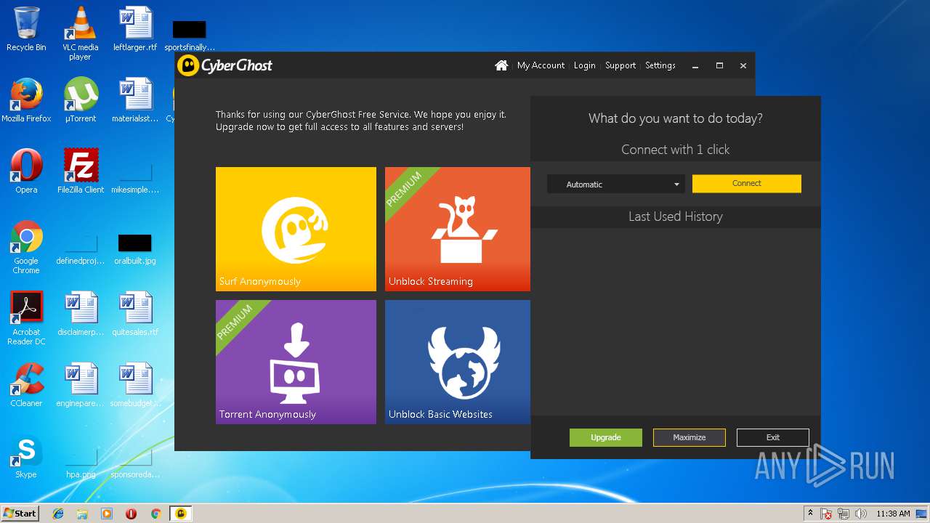The width and height of the screenshot is (930, 523).
Task: Click the volume speaker tray icon
Action: click(861, 514)
